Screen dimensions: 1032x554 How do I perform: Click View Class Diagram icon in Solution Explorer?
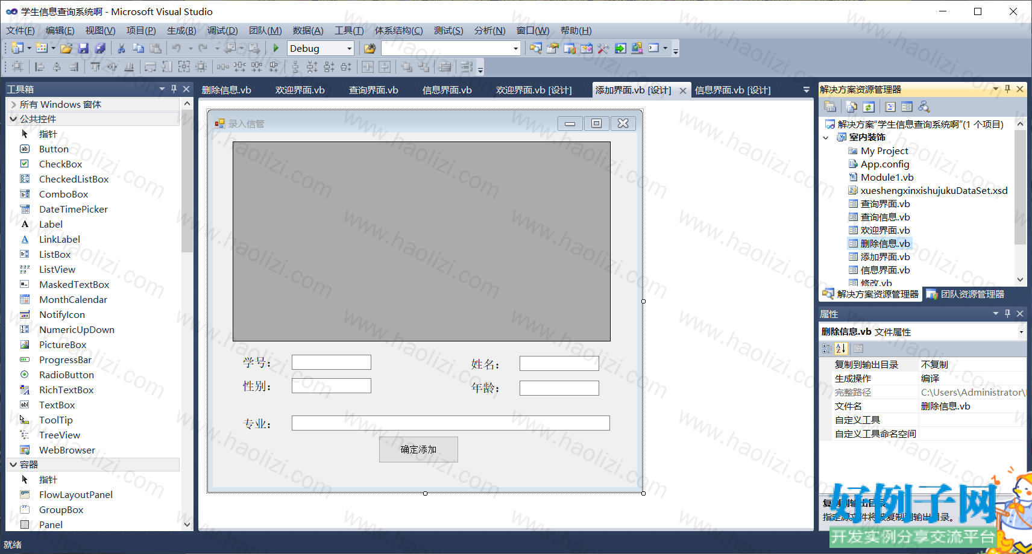click(x=924, y=107)
